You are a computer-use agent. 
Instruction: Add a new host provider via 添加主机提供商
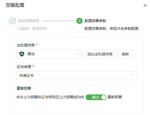100,54
